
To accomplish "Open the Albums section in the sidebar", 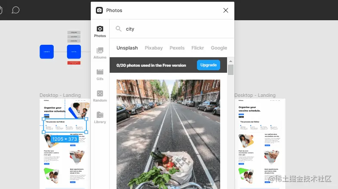I will pyautogui.click(x=100, y=53).
